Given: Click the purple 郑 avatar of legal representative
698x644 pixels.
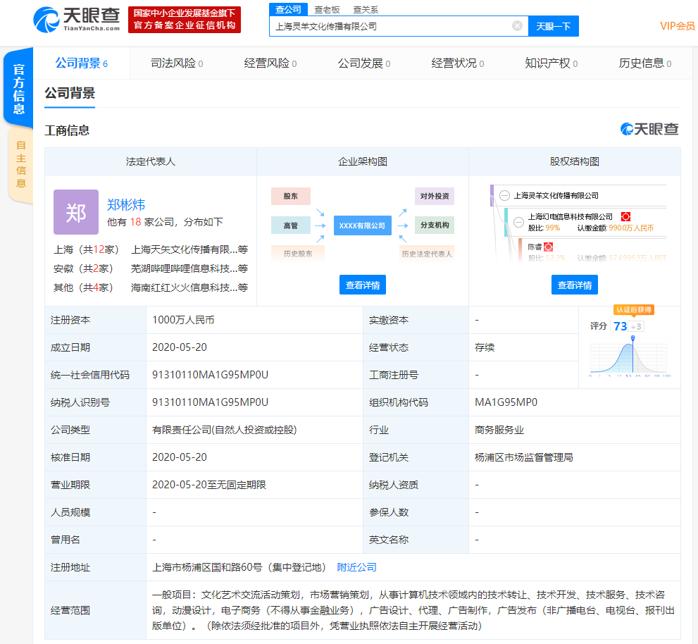Looking at the screenshot, I should 75,211.
